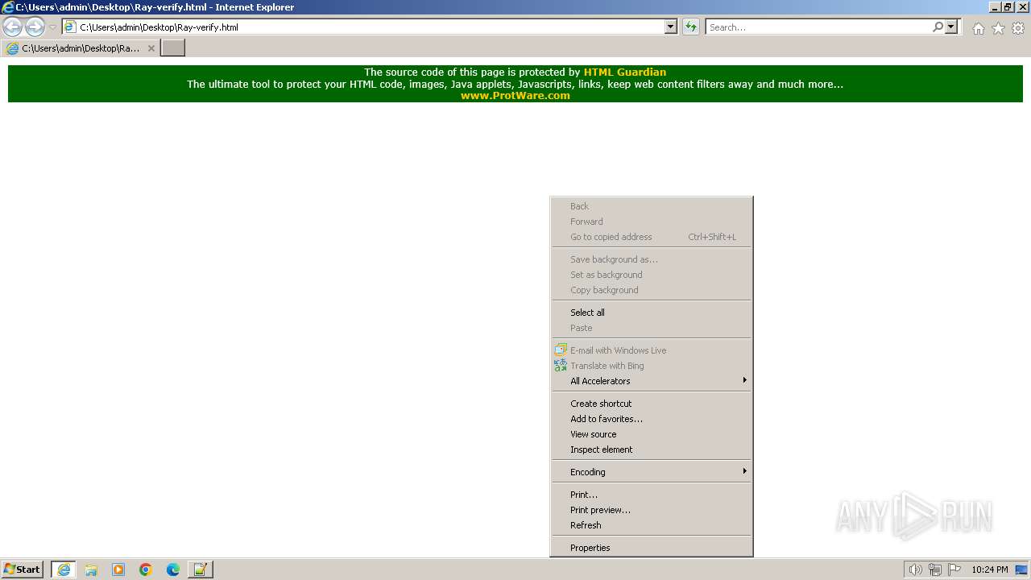Image resolution: width=1031 pixels, height=580 pixels.
Task: Open Favorites star icon
Action: tap(998, 28)
